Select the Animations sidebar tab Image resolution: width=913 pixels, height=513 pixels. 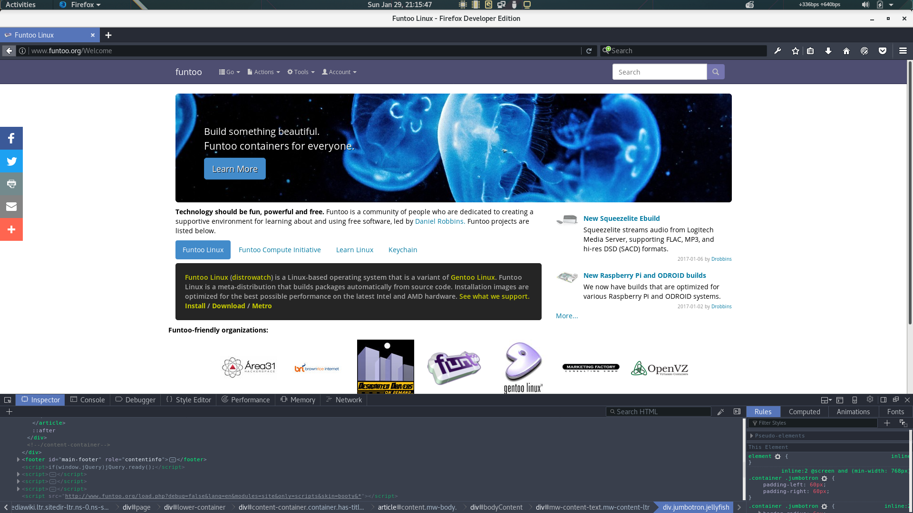pos(853,412)
